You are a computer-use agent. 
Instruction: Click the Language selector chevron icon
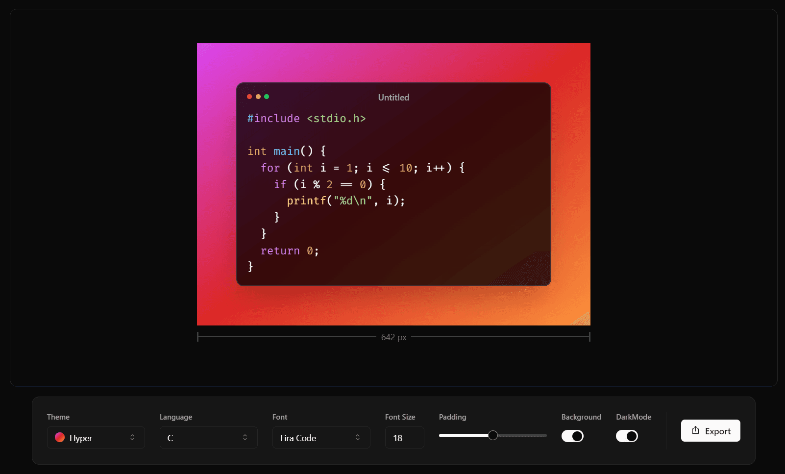[245, 437]
